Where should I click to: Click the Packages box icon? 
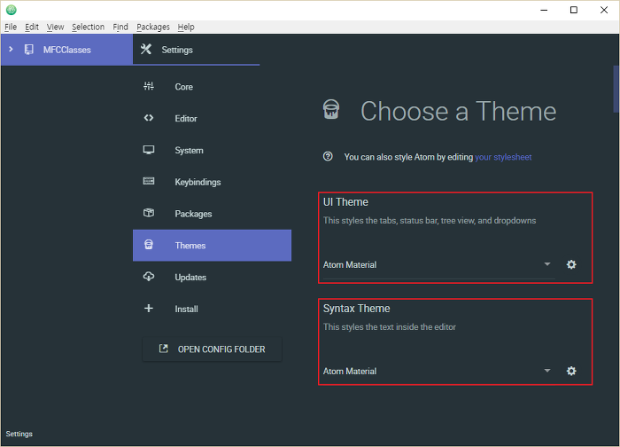[x=149, y=213]
